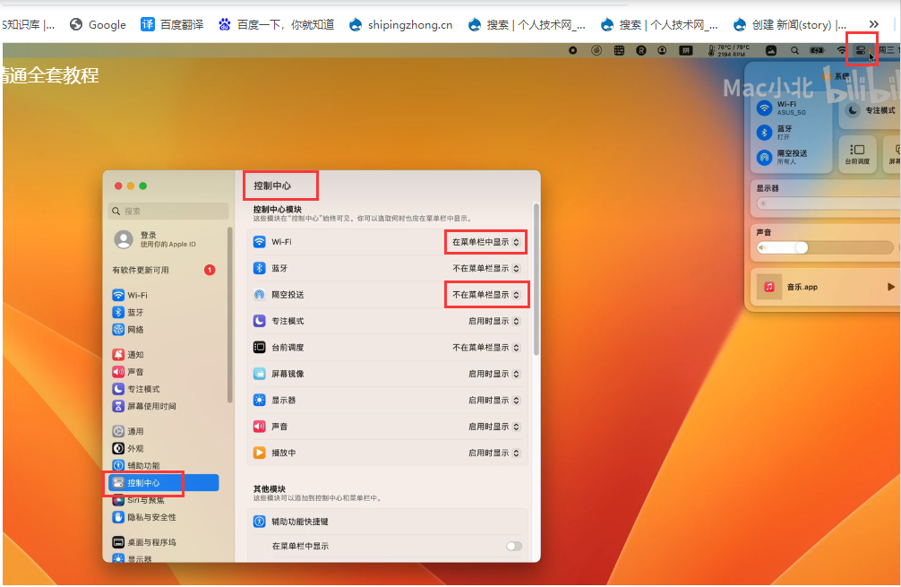Toggle 在菜单栏中显示 switch for 辅助功能快捷键
This screenshot has height=587, width=901.
[514, 546]
